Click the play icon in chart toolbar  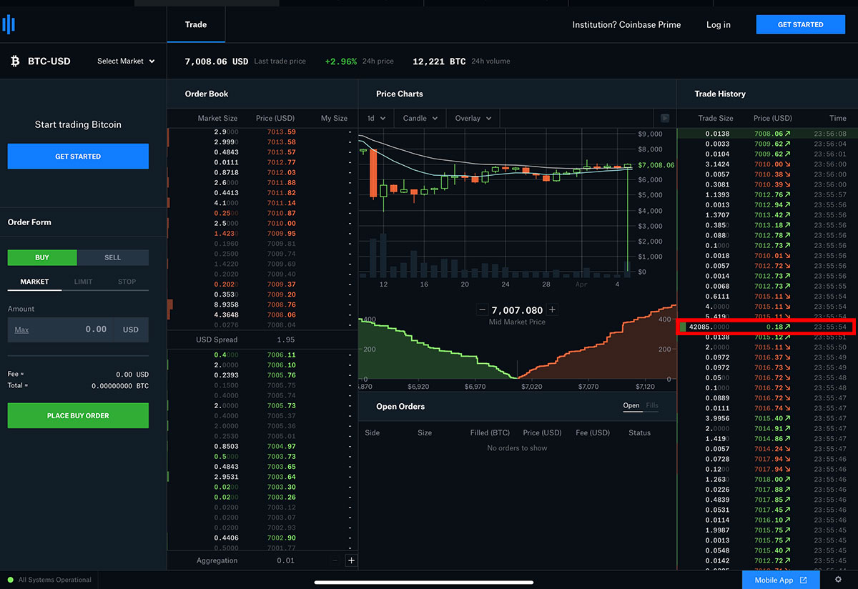tap(664, 118)
